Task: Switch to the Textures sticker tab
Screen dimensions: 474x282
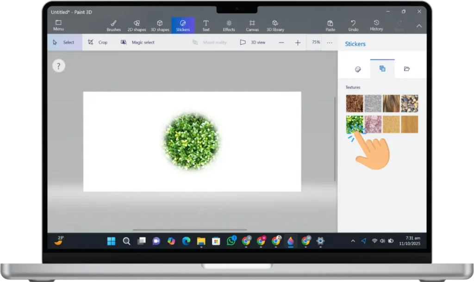Action: pos(382,68)
